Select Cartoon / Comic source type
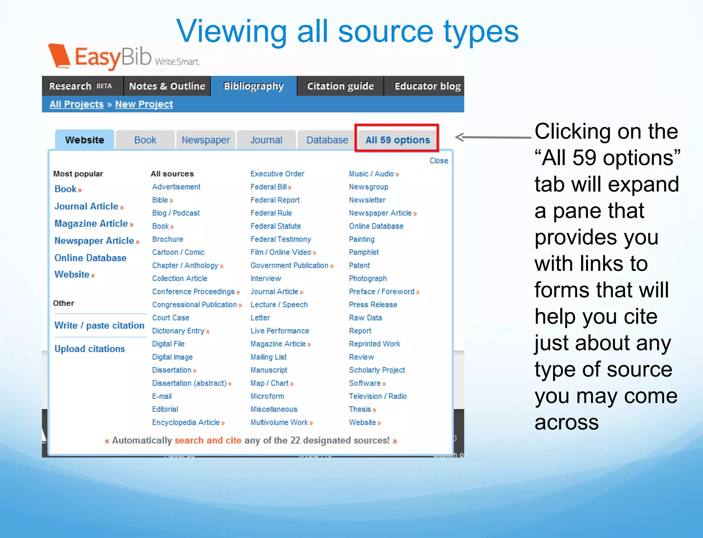The height and width of the screenshot is (538, 703). 178,252
